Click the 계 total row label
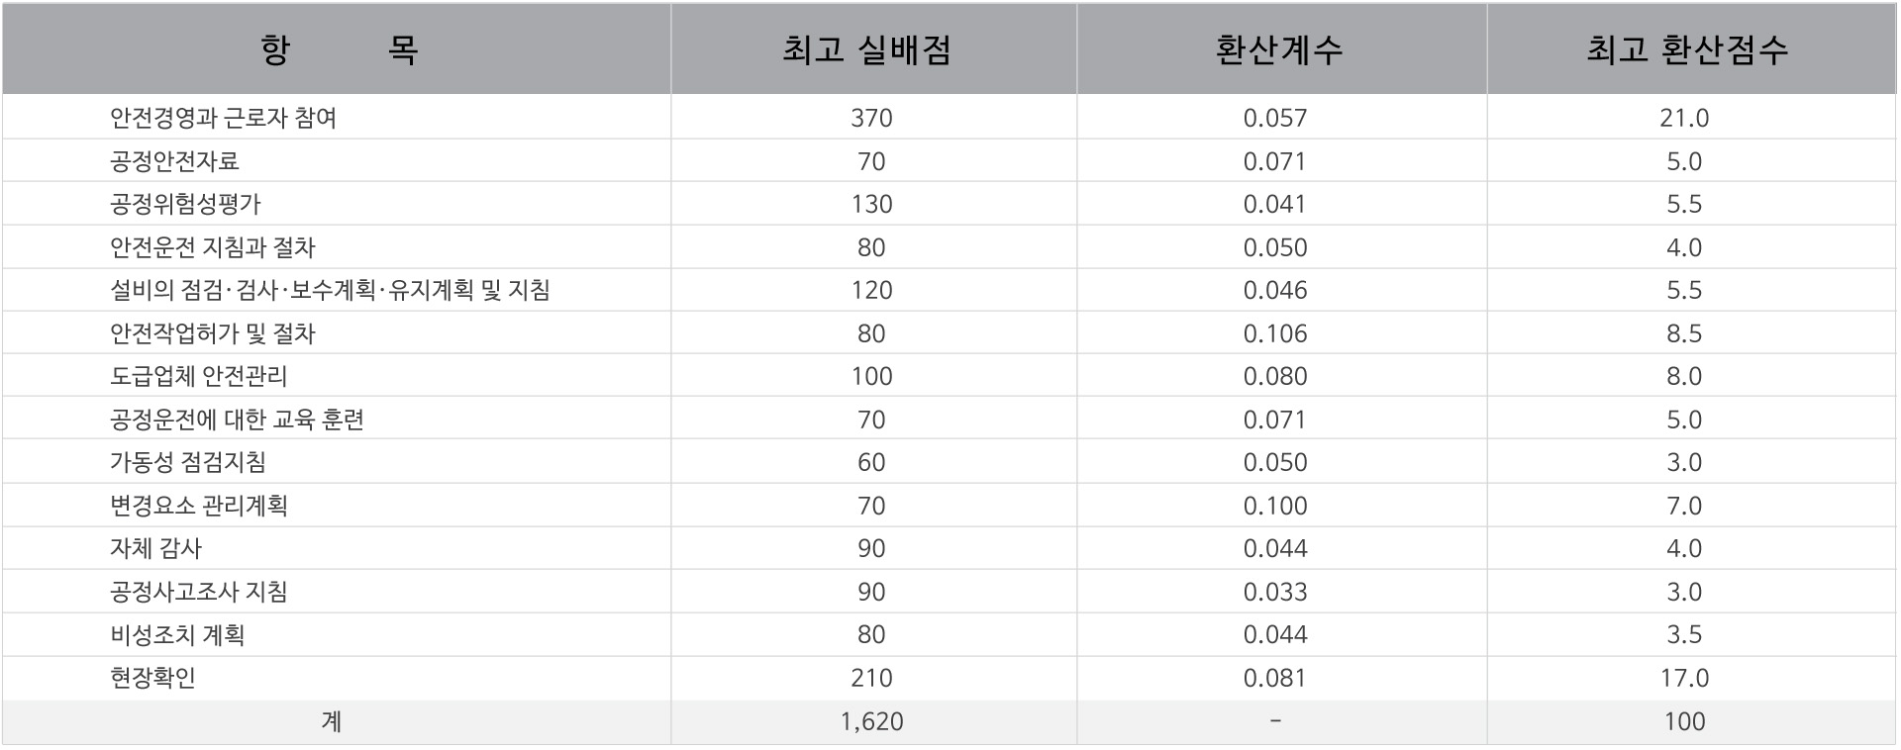1901x750 pixels. pyautogui.click(x=332, y=721)
